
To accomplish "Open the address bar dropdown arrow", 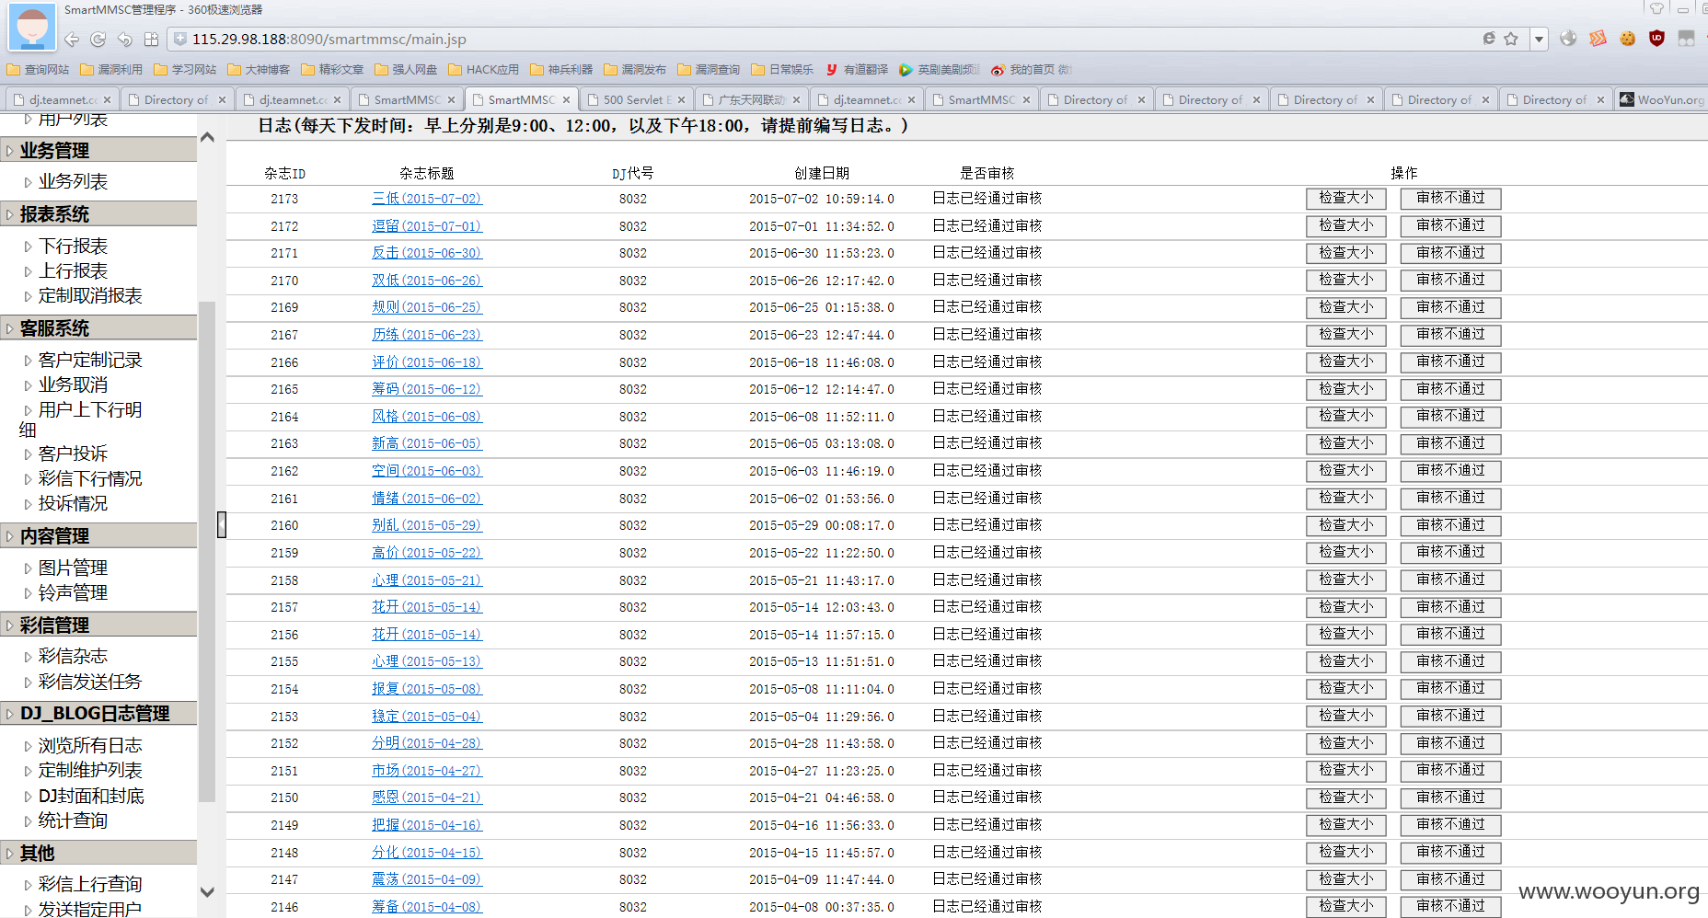I will coord(1539,40).
